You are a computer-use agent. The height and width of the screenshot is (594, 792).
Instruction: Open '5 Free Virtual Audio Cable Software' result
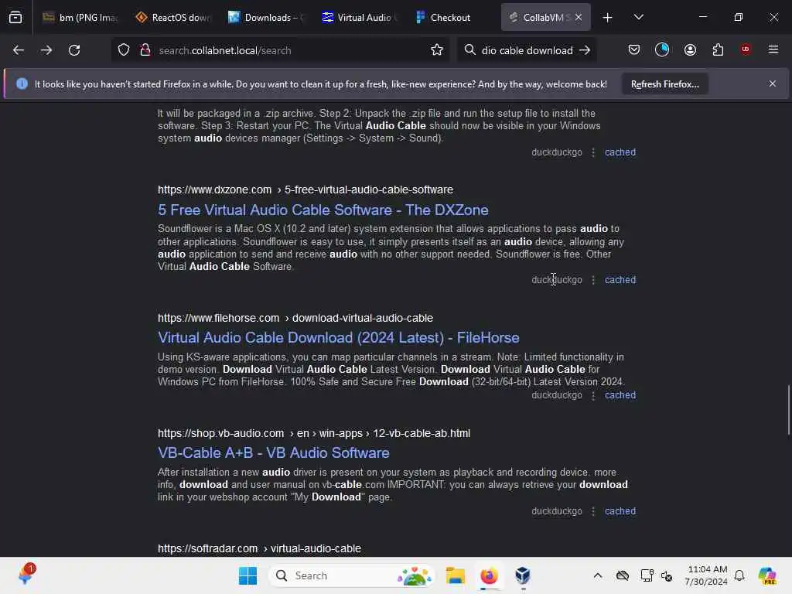pos(323,210)
